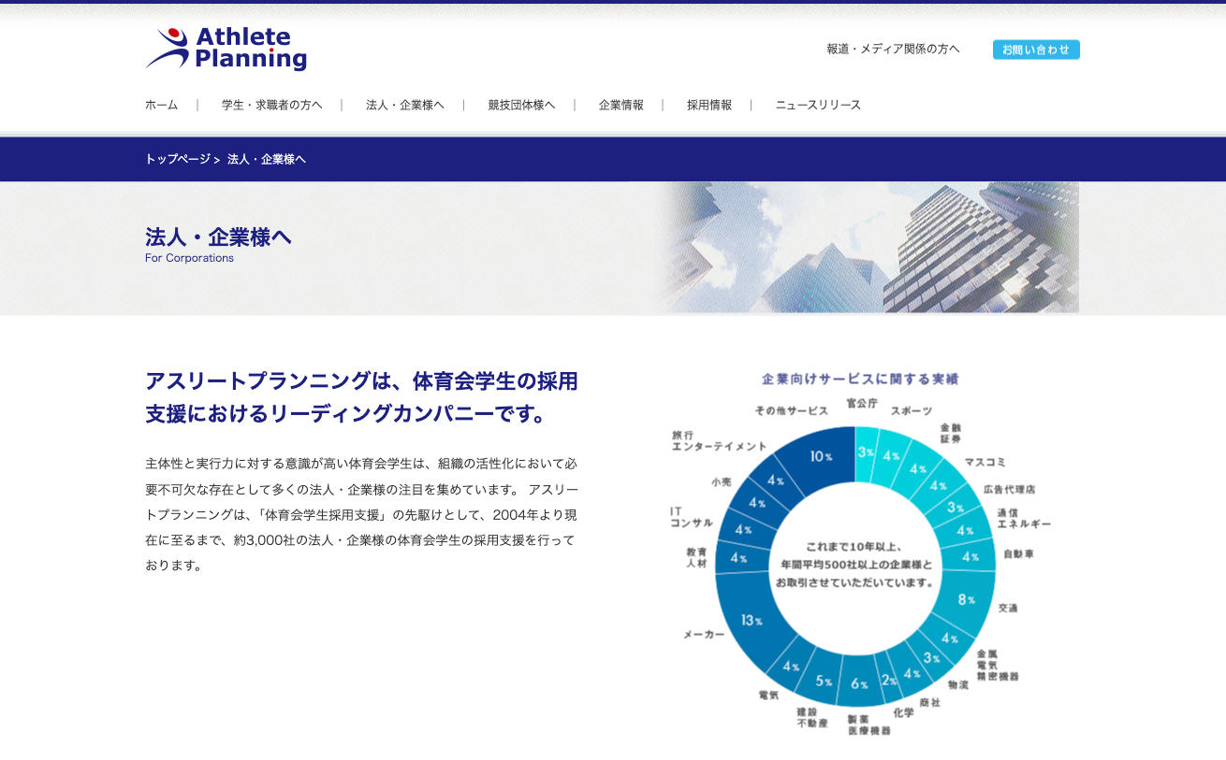Click the マスコミ chart label
The image size is (1226, 760).
pyautogui.click(x=985, y=463)
